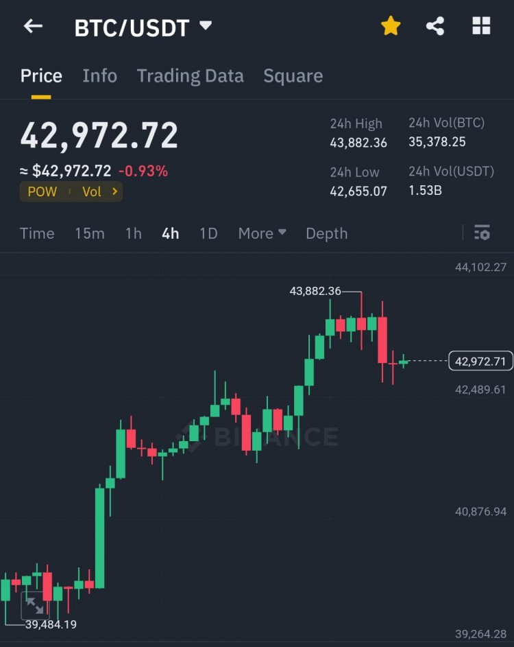Switch to the Trading Data tab
Screen dimensions: 514x647
pos(190,76)
